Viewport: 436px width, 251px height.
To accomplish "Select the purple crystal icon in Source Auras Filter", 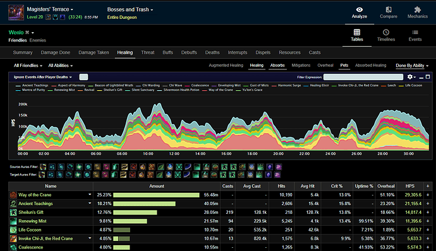I will pos(269,166).
